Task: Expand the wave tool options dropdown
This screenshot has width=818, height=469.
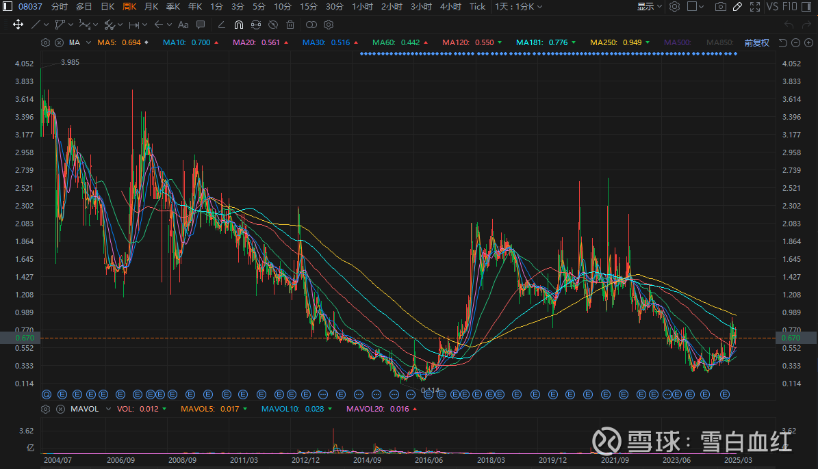Action: (x=95, y=25)
